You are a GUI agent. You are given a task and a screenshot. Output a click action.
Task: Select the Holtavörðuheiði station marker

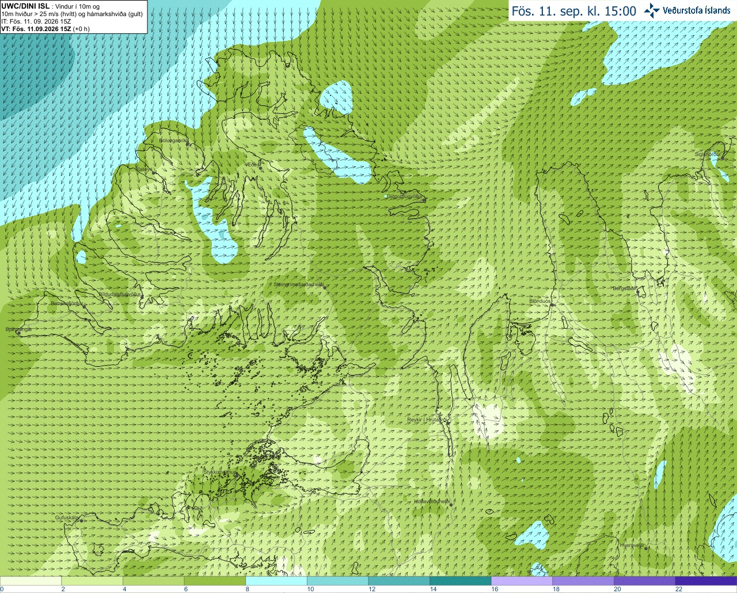coord(451,505)
